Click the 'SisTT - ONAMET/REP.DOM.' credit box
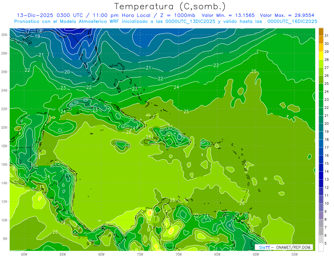The width and height of the screenshot is (334, 258). pos(284,247)
